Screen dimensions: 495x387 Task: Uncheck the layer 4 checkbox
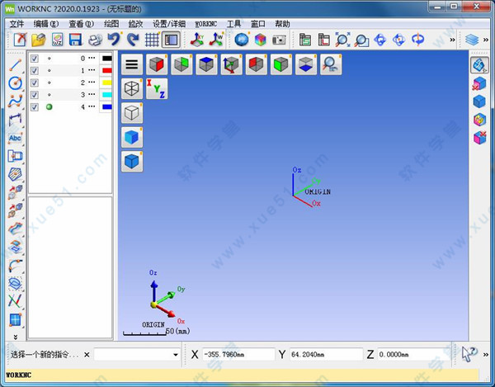click(35, 107)
